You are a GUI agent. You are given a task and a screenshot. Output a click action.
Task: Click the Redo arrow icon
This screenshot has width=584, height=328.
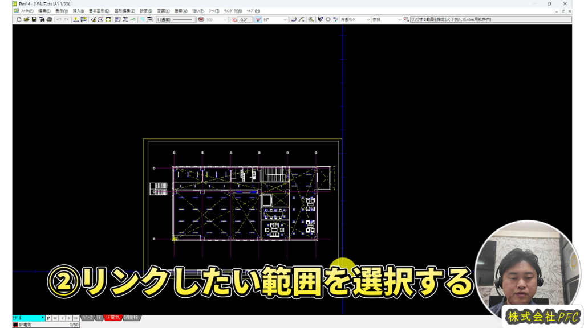pos(67,19)
